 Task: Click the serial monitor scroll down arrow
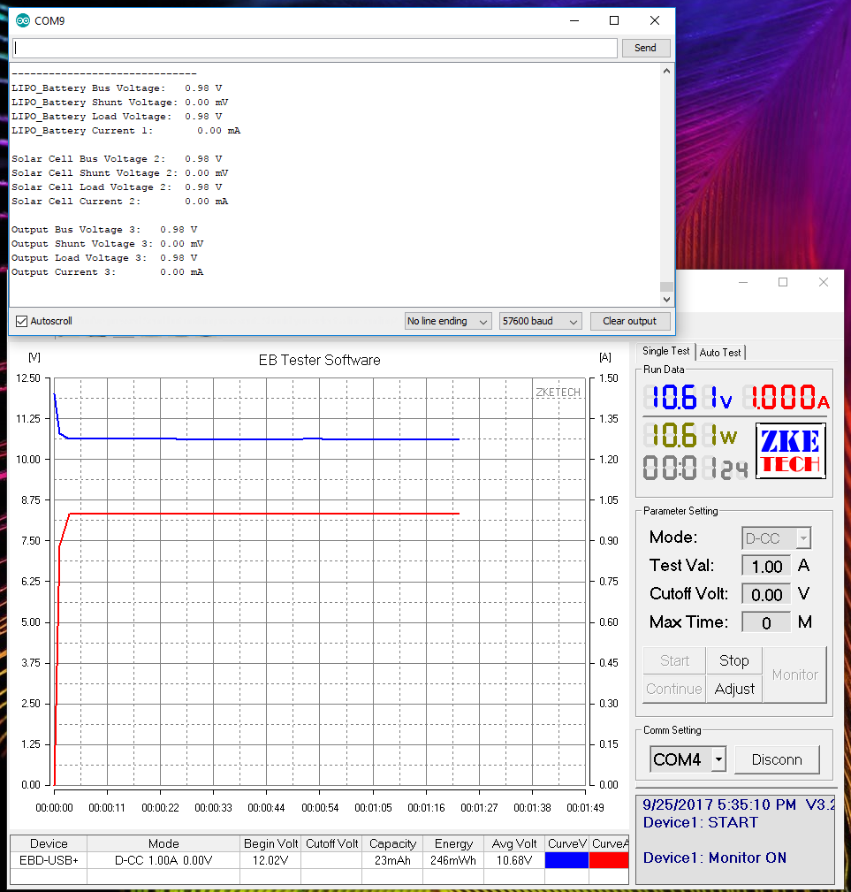667,299
